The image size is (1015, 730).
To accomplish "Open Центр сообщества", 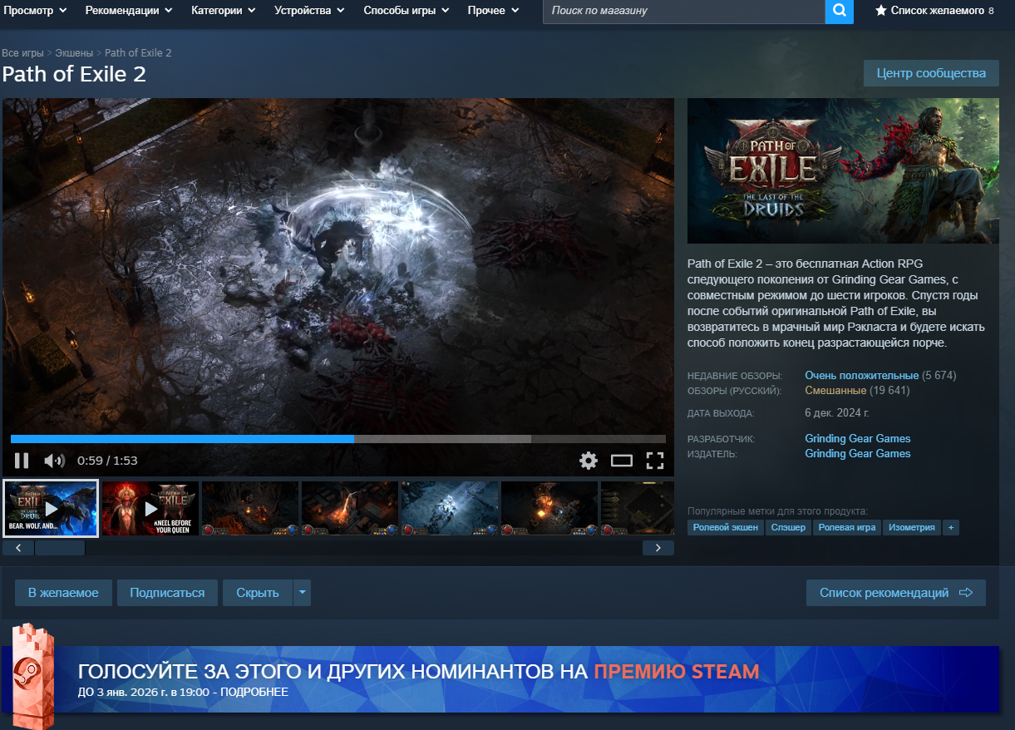I will pyautogui.click(x=931, y=73).
